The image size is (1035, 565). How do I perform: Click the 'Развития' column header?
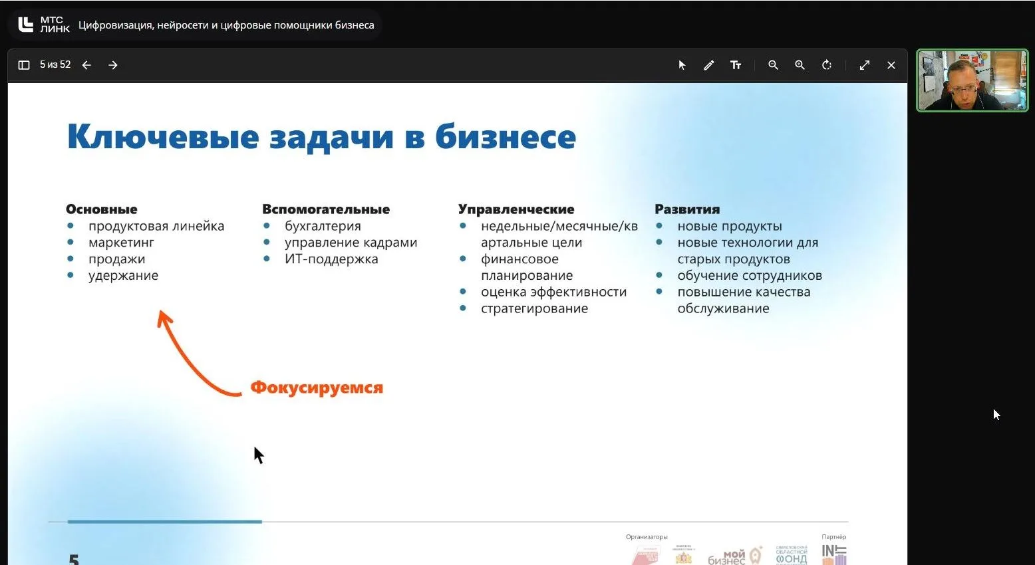click(687, 209)
